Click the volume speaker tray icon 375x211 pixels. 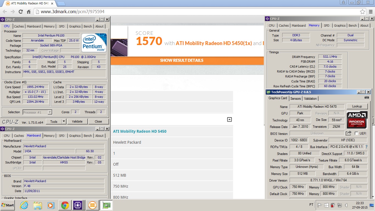coord(347,205)
